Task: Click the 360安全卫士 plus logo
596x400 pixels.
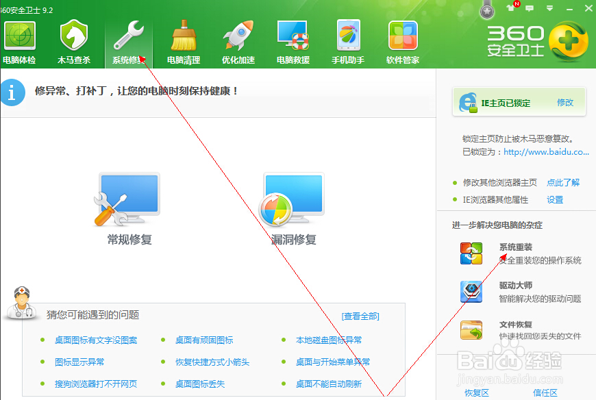Action: tap(568, 41)
